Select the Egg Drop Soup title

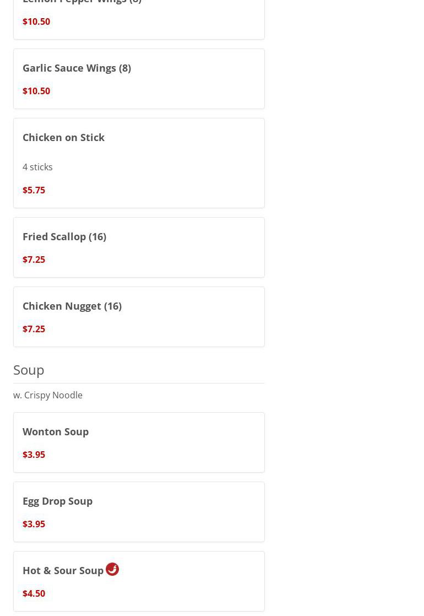57,501
